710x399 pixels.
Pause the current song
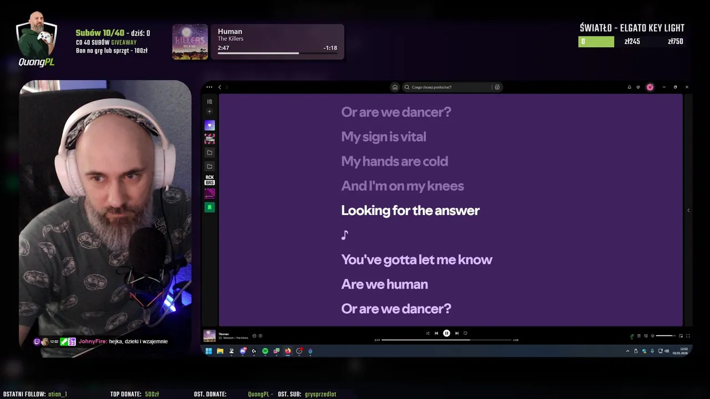click(x=447, y=333)
